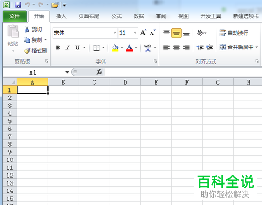
Task: Switch to the 插入 tab
Action: [x=61, y=16]
